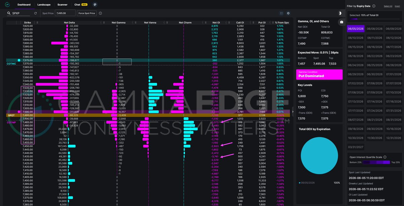Viewport: 404px width, 206px height.
Task: Click the % From Spot column drag handle
Action: pyautogui.click(x=274, y=23)
